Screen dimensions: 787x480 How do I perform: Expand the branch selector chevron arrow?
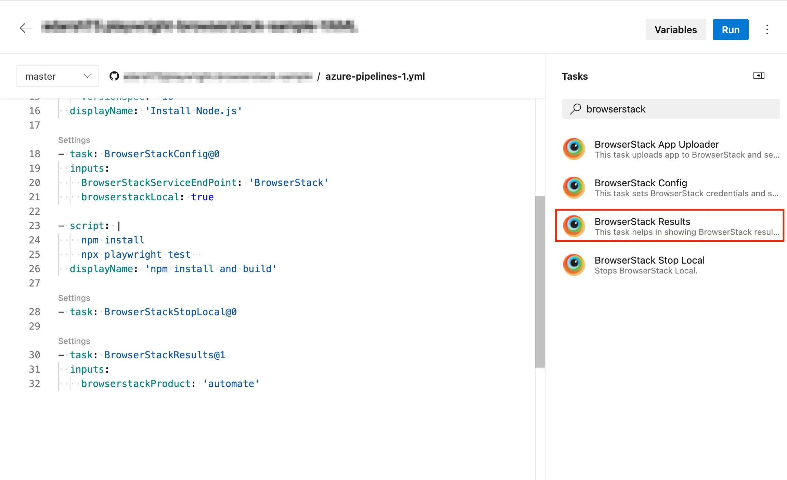tap(88, 76)
